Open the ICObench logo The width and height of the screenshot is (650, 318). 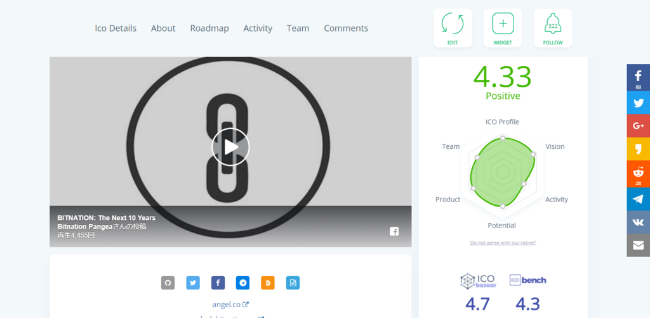coord(527,281)
